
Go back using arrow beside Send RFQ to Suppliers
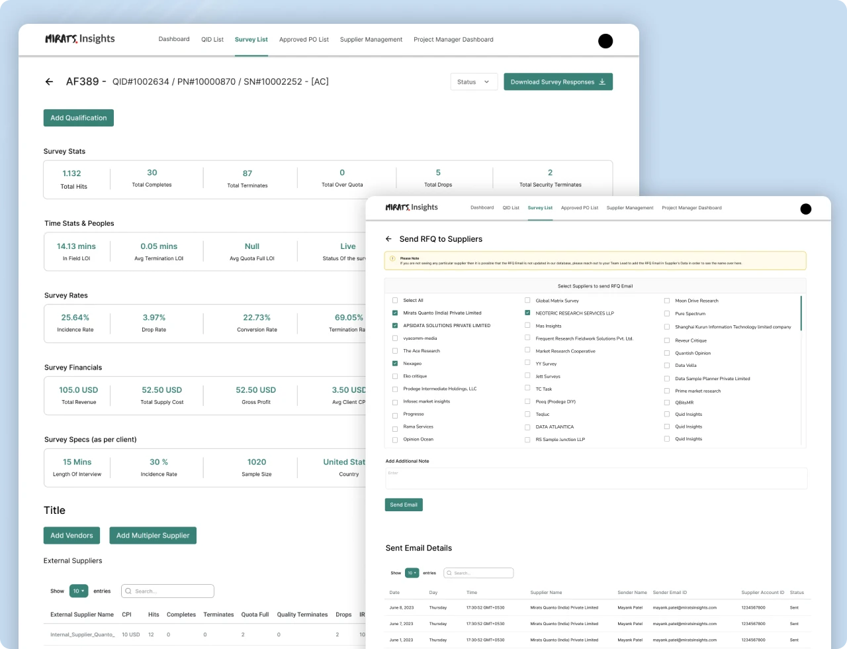point(388,239)
